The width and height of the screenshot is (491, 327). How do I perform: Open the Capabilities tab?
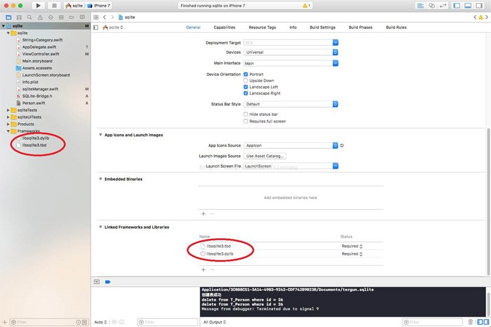pos(224,27)
